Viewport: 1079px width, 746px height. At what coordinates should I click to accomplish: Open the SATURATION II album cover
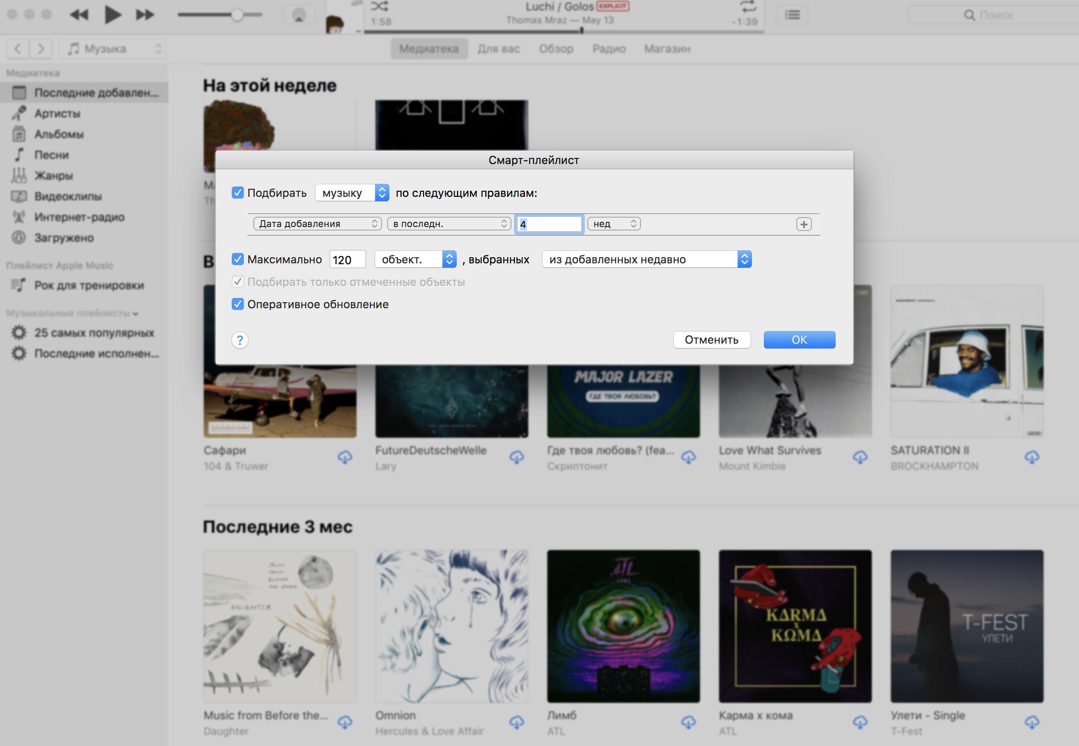967,361
